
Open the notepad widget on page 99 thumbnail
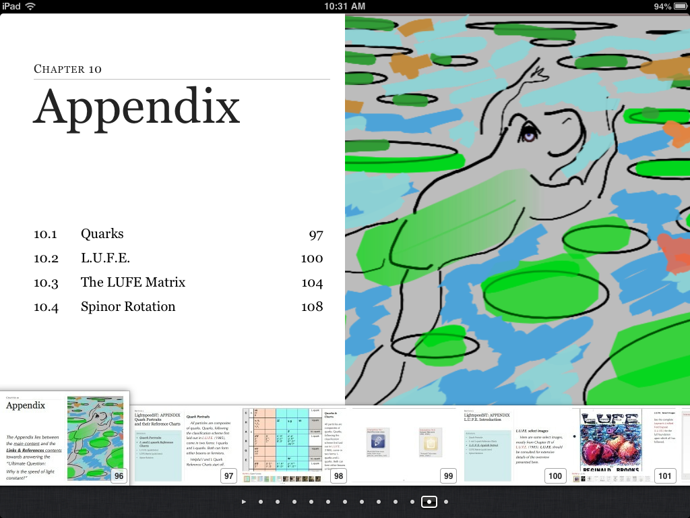[431, 442]
